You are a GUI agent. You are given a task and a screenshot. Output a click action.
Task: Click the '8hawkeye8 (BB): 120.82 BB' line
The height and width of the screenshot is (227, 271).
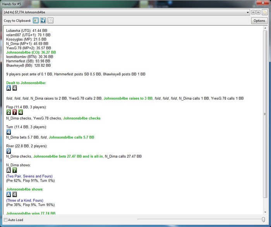click(x=28, y=66)
